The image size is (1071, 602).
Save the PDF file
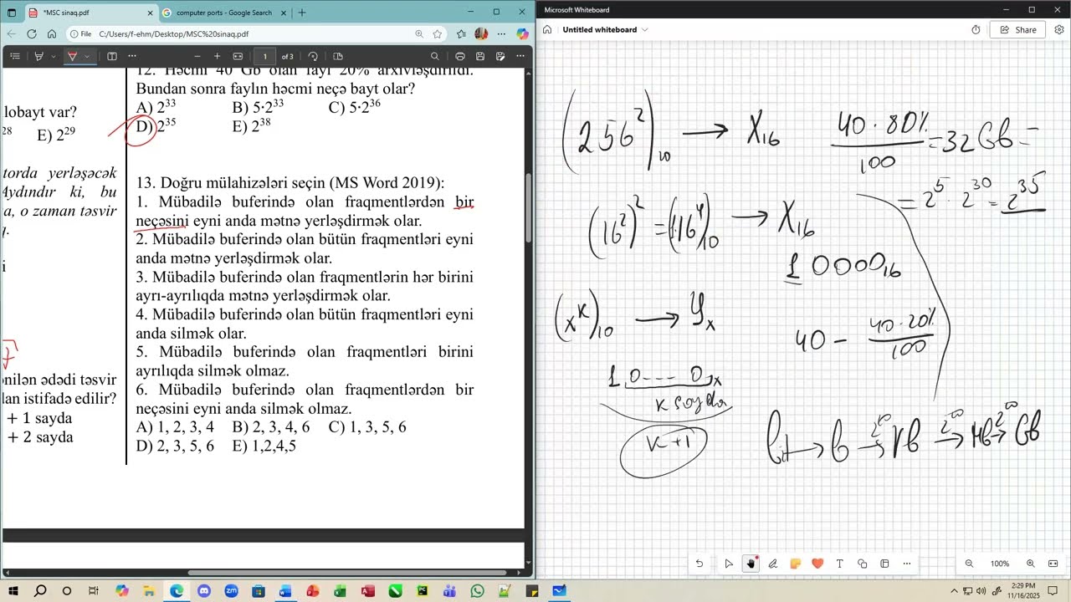tap(480, 56)
